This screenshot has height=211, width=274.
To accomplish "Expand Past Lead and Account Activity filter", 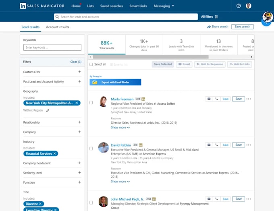I will (79, 81).
